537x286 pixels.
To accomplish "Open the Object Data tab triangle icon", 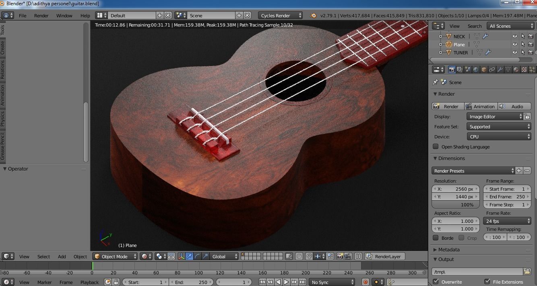I will coord(508,70).
